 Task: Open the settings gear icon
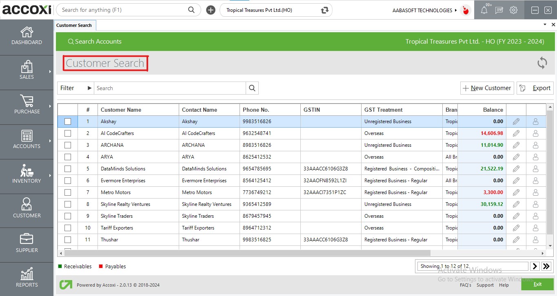(x=513, y=10)
